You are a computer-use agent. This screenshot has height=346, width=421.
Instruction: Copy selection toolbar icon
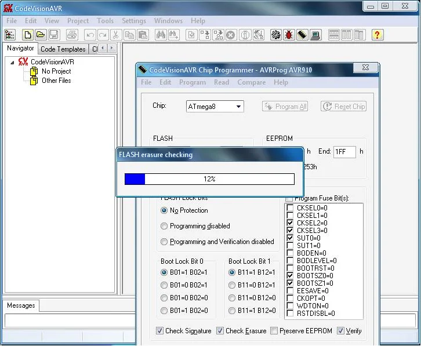pyautogui.click(x=130, y=35)
